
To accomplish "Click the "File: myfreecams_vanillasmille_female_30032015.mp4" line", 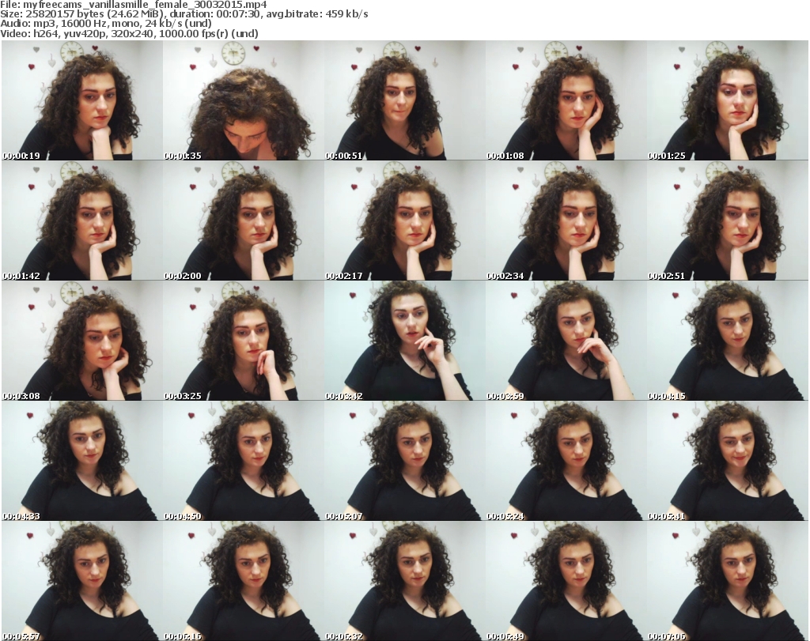I will [x=133, y=5].
